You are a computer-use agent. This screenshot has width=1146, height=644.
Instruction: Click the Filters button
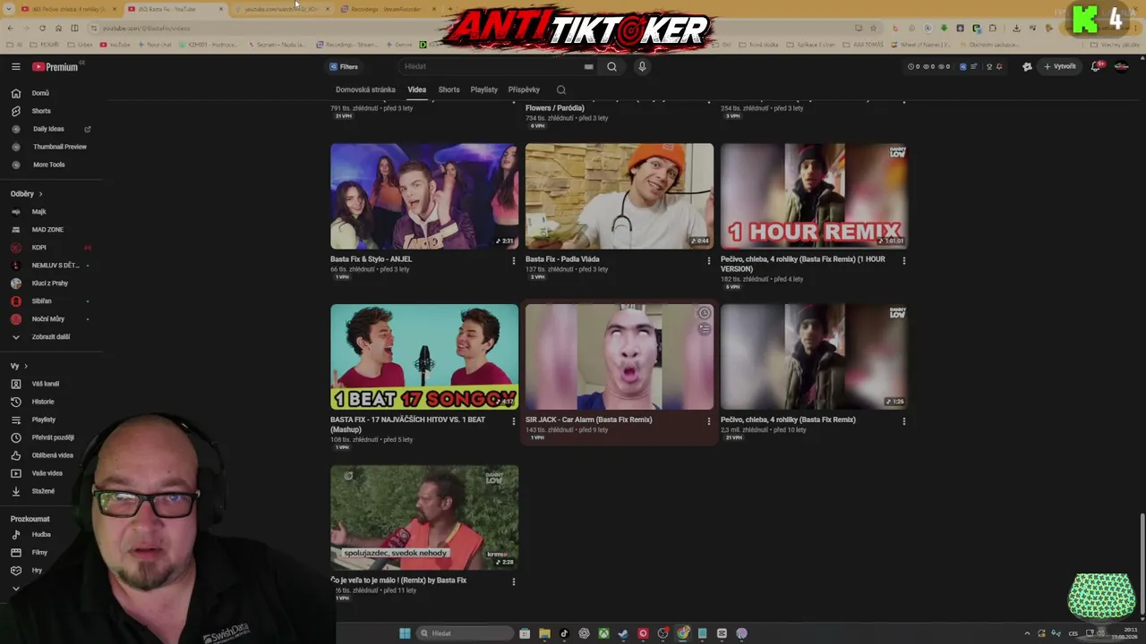point(344,66)
